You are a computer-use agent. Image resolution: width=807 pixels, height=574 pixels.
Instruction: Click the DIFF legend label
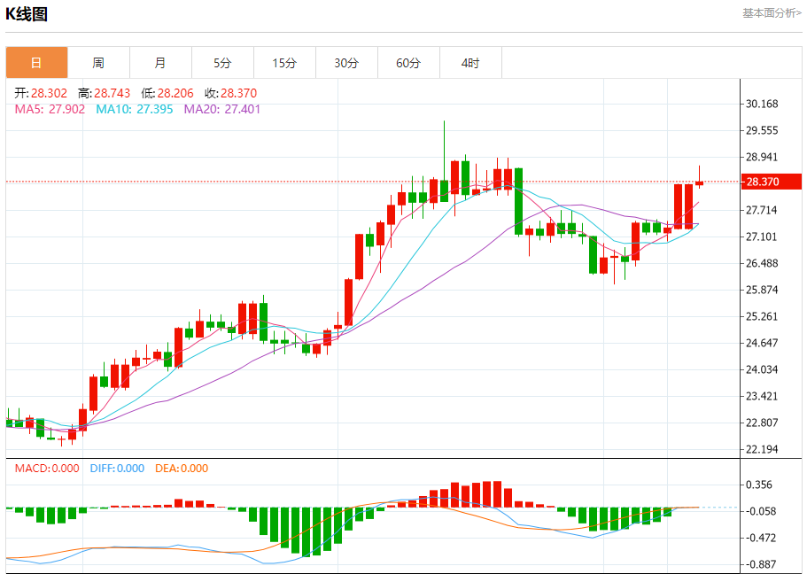click(117, 469)
